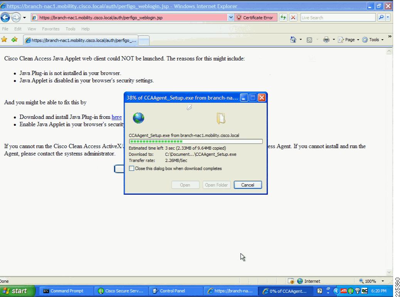
Task: Open the Certificate Error warning
Action: [x=255, y=18]
